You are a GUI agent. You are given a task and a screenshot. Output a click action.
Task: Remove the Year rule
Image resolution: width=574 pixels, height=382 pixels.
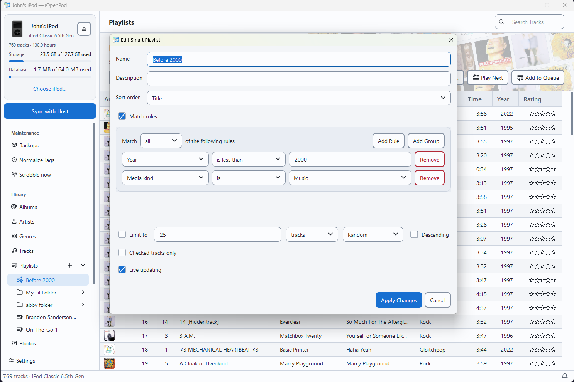tap(430, 159)
